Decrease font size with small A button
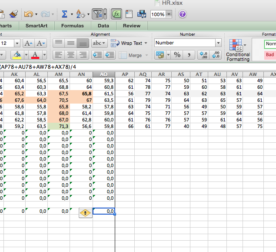The image size is (276, 252). (x=41, y=43)
